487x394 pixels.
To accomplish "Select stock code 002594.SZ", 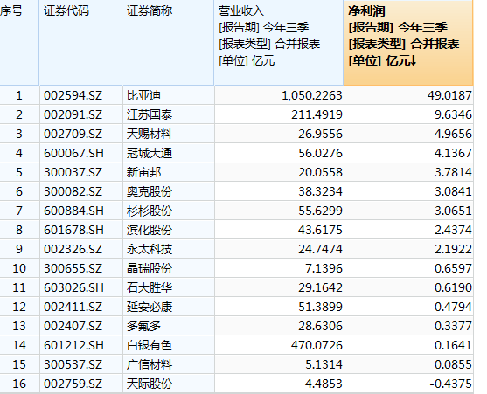I will pyautogui.click(x=73, y=95).
